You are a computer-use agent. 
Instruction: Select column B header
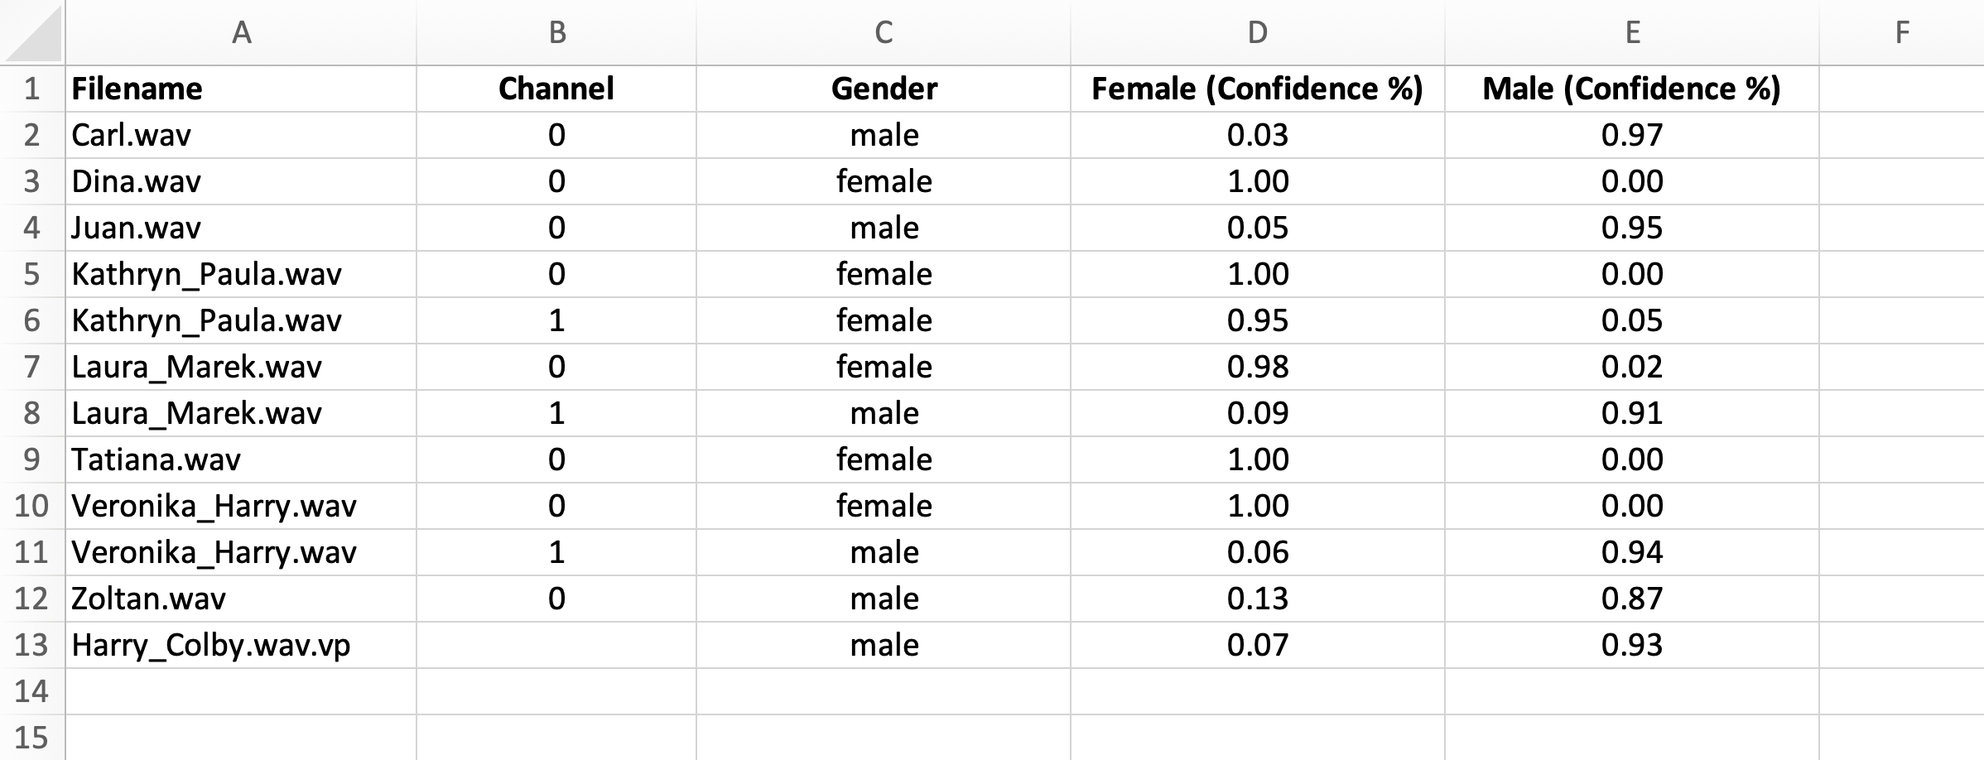pyautogui.click(x=556, y=32)
